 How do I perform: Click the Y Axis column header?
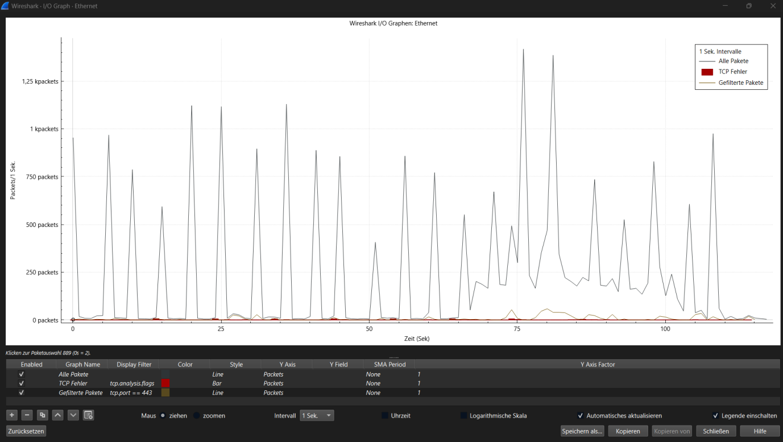coord(287,364)
